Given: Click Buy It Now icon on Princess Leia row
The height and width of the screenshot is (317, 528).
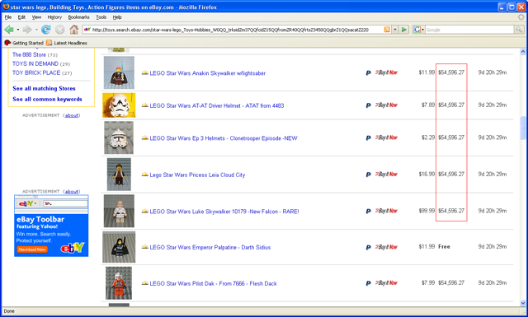Looking at the screenshot, I should click(x=386, y=174).
